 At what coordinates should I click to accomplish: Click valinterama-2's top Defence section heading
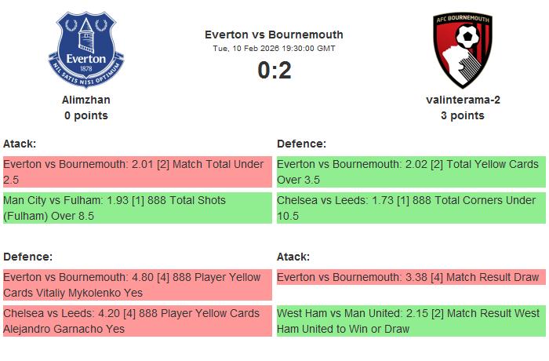point(301,144)
